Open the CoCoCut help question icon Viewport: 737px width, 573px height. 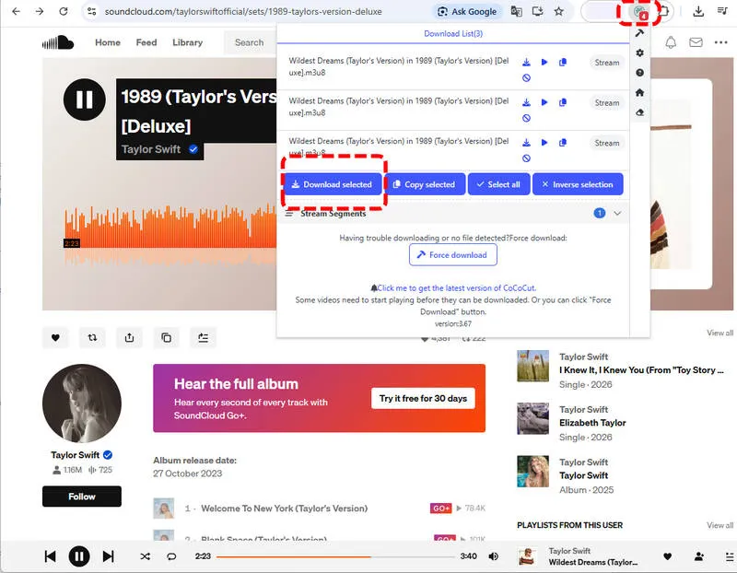pos(639,73)
